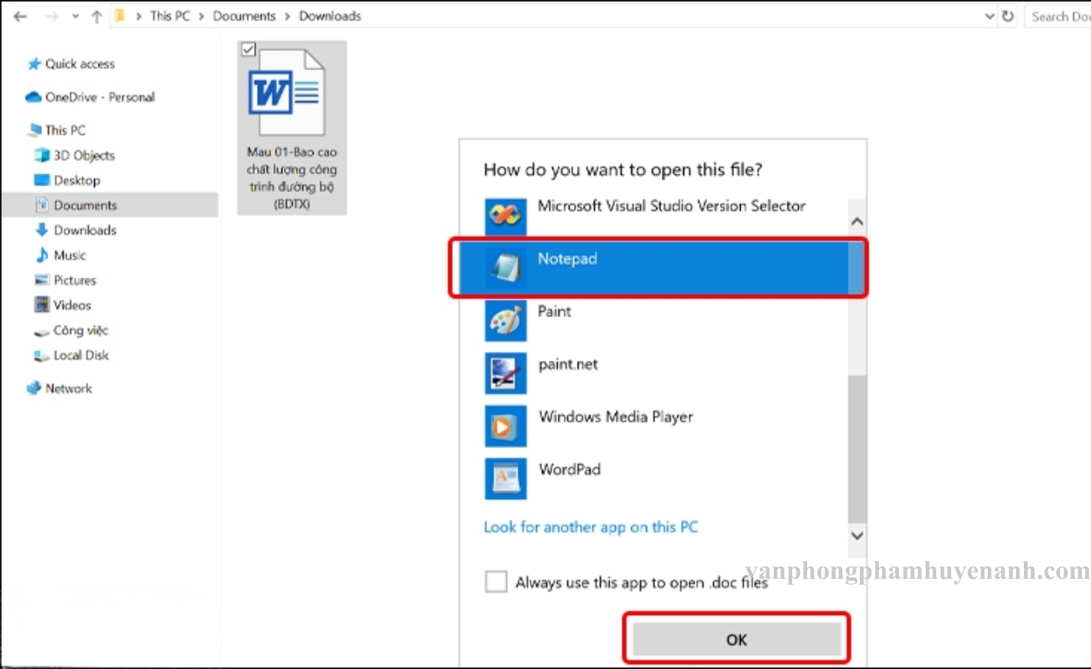Open Downloads folder in sidebar
The height and width of the screenshot is (669, 1091).
(86, 230)
